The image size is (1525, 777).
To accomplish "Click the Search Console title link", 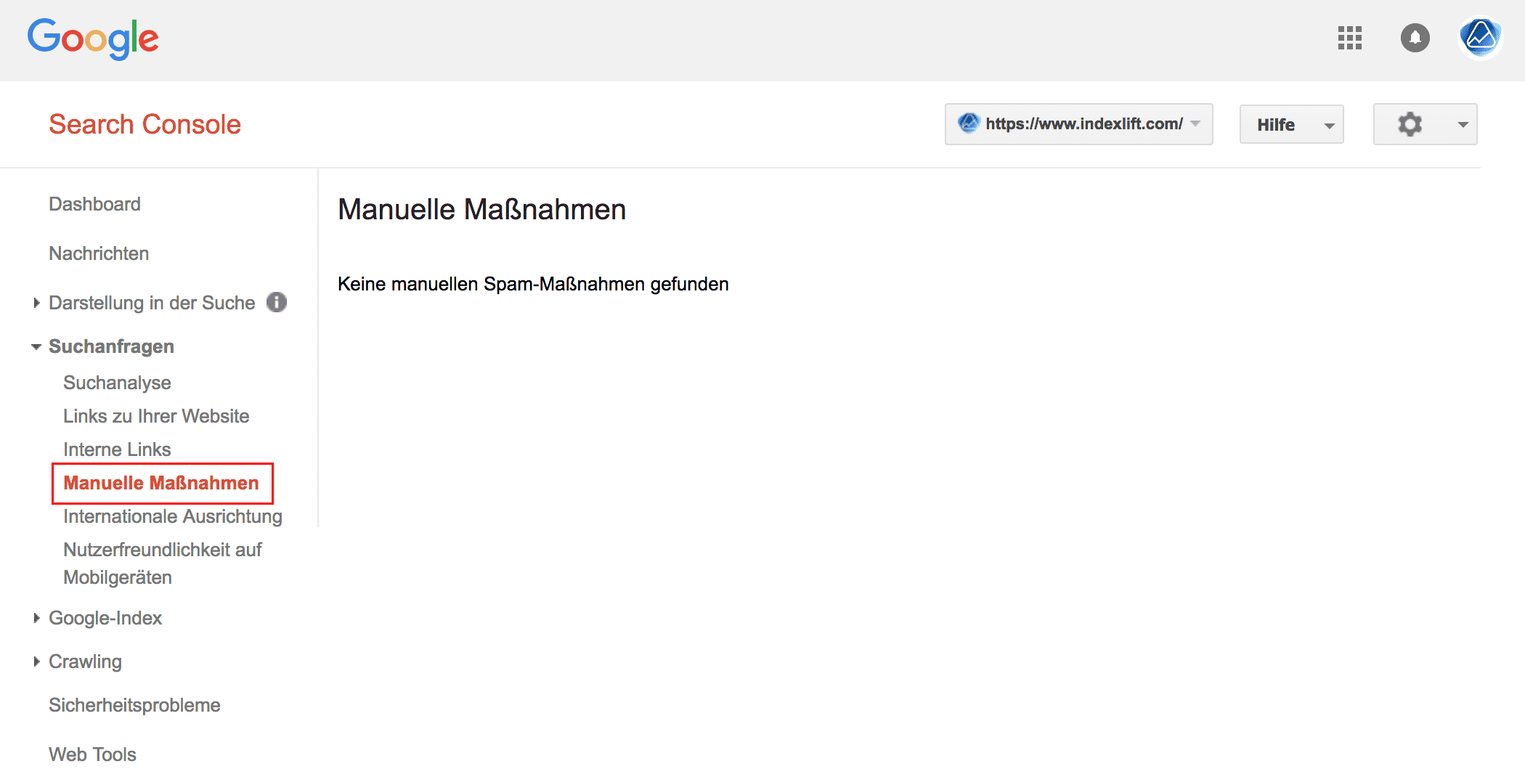I will click(x=145, y=124).
